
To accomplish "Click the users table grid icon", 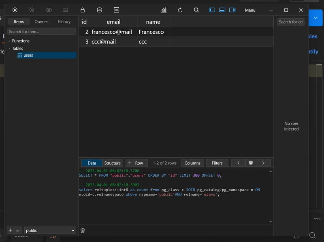I will coord(20,55).
